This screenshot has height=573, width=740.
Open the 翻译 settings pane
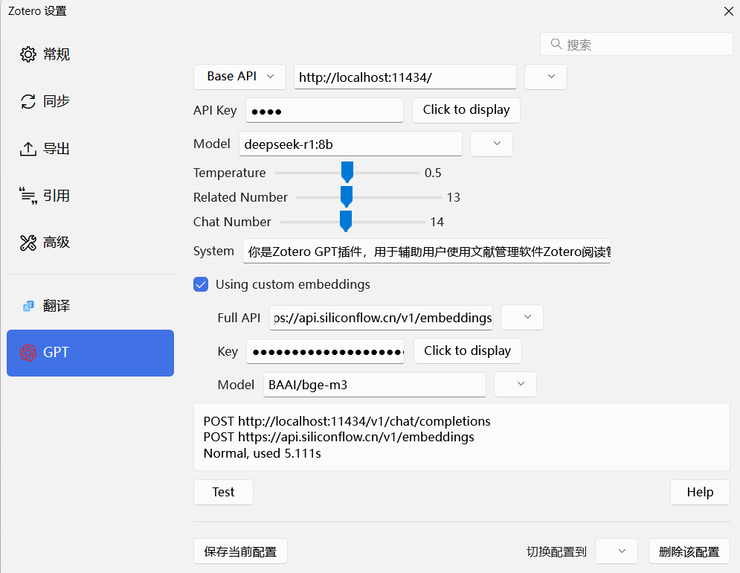tap(90, 306)
